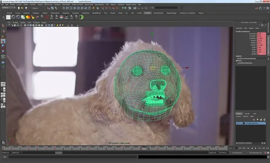270x163 pixels.
Task: Open the viewport Shading menu
Action: (16, 23)
